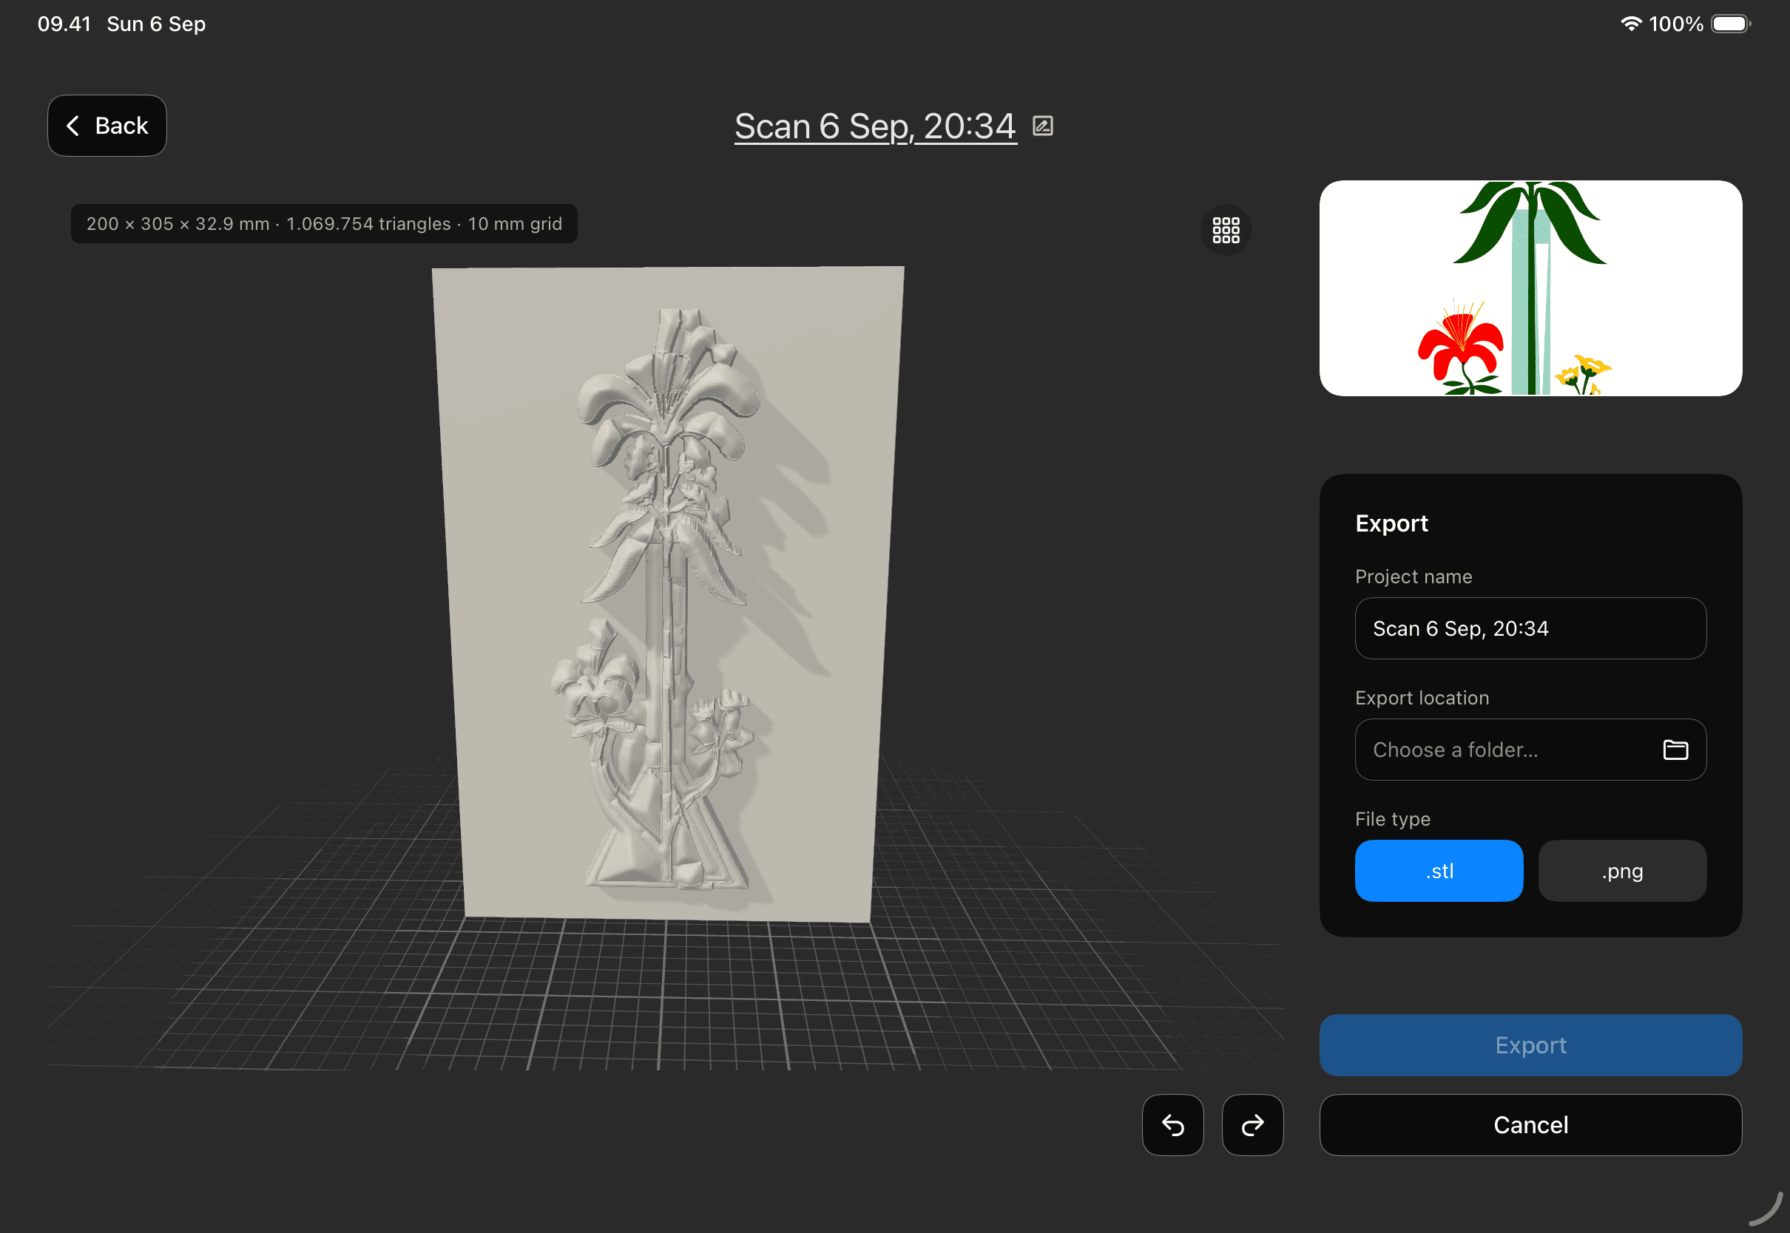
Task: Click the dimensions and triangles info label
Action: tap(324, 224)
